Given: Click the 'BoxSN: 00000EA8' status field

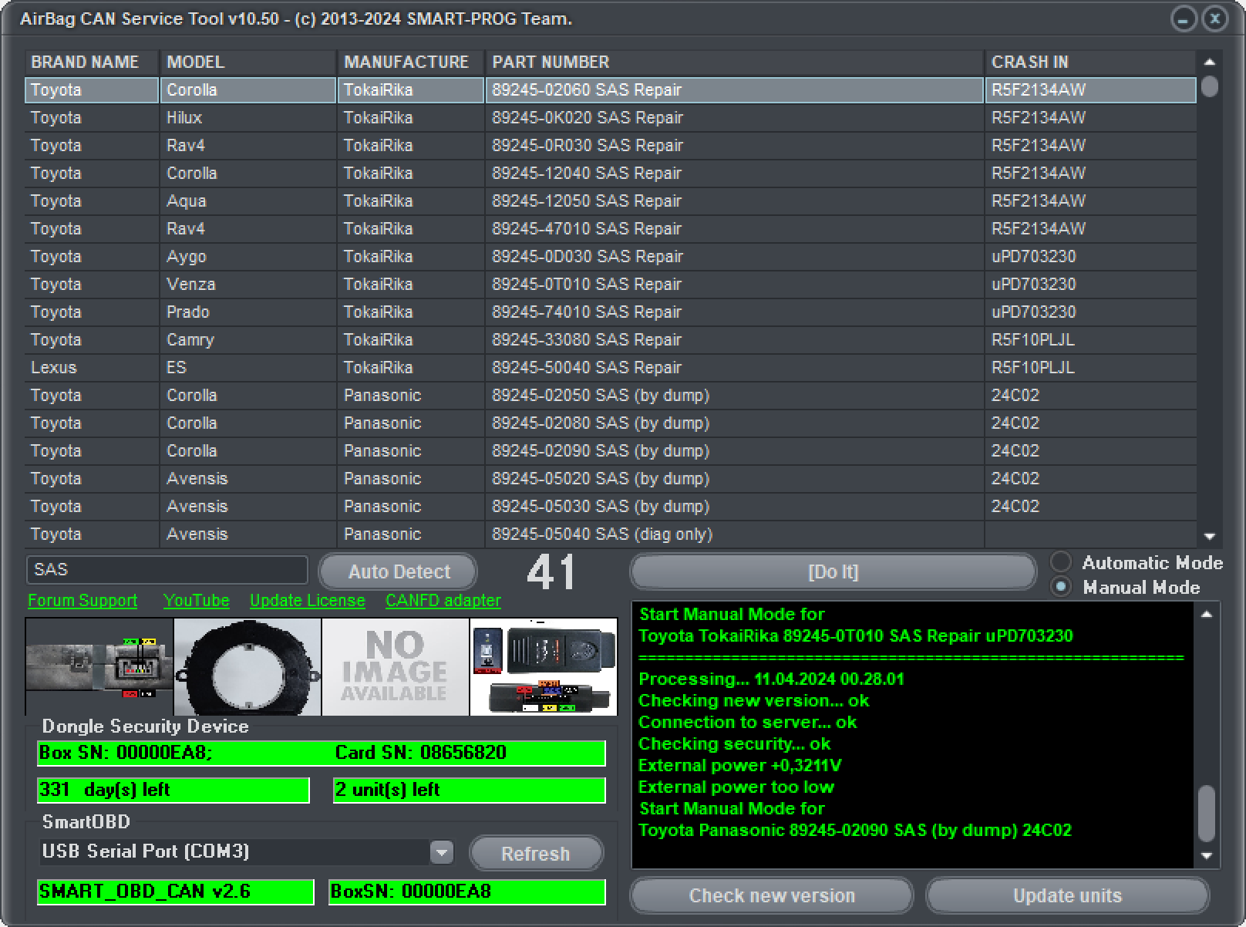Looking at the screenshot, I should (x=467, y=892).
